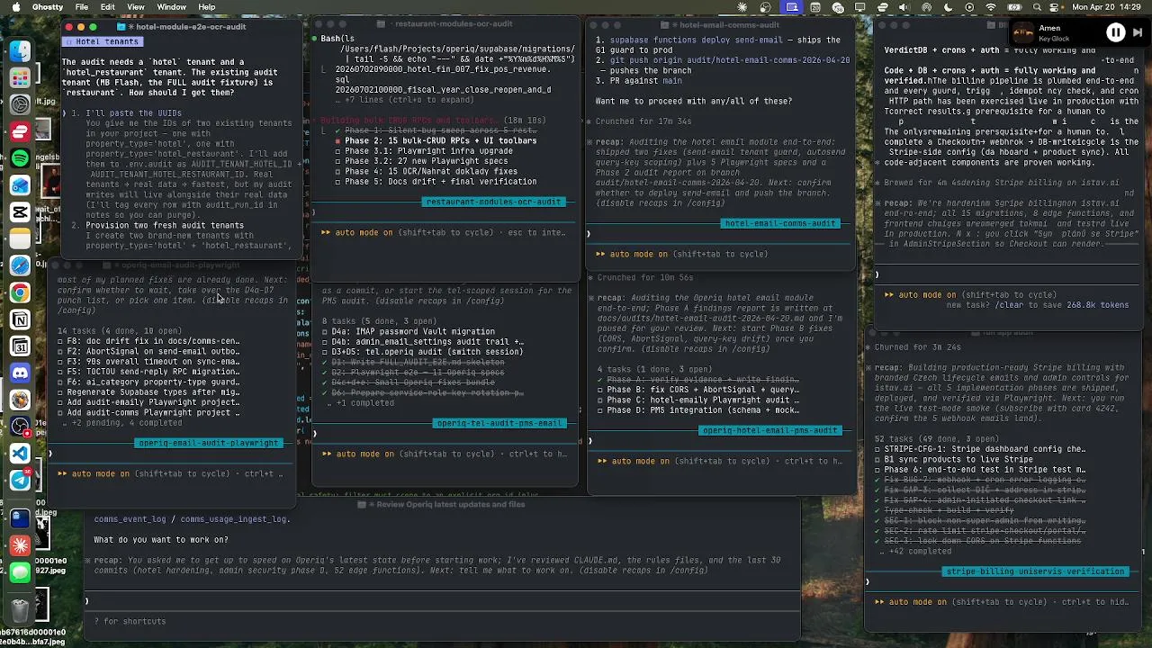This screenshot has height=648, width=1152.
Task: Open Telegram from the dock
Action: pos(20,481)
